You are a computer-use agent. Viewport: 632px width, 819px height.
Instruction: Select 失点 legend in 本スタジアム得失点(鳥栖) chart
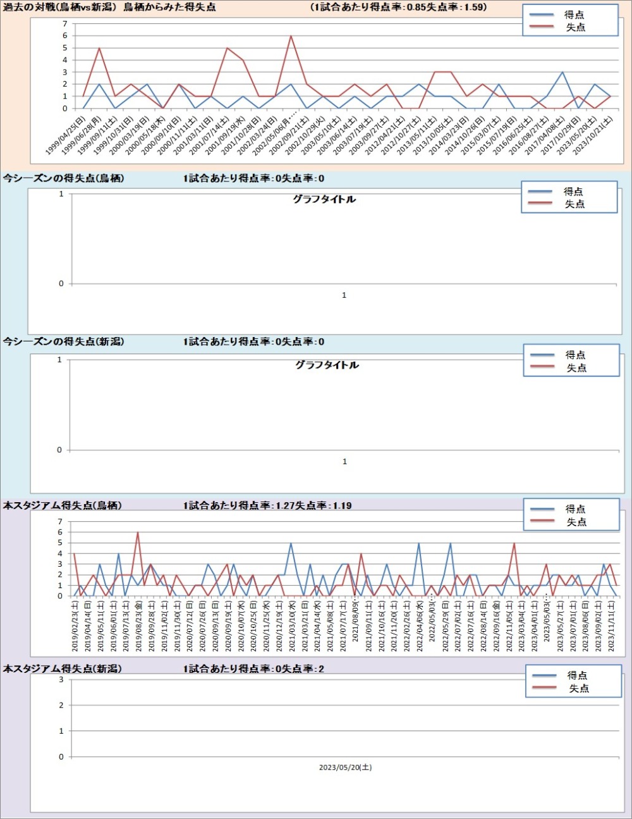coord(576,522)
